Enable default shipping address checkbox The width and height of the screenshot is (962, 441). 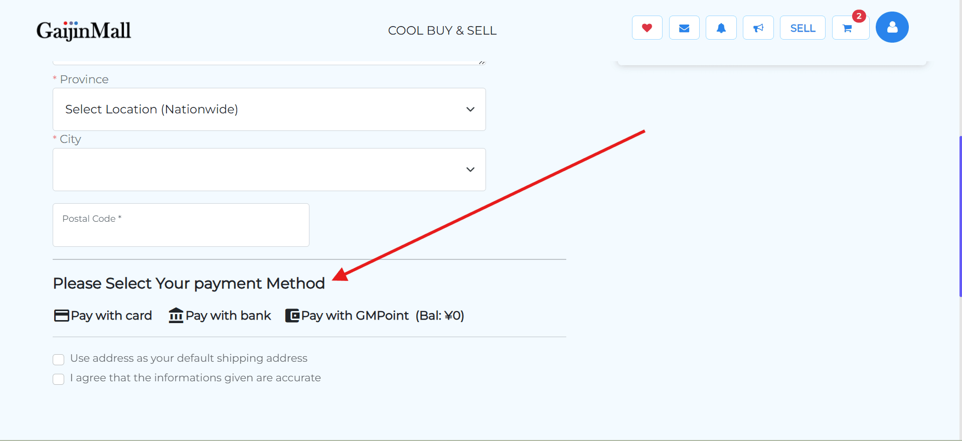click(x=59, y=359)
